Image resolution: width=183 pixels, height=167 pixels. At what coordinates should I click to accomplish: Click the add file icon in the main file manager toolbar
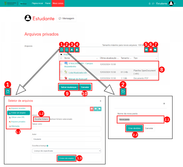(62, 50)
